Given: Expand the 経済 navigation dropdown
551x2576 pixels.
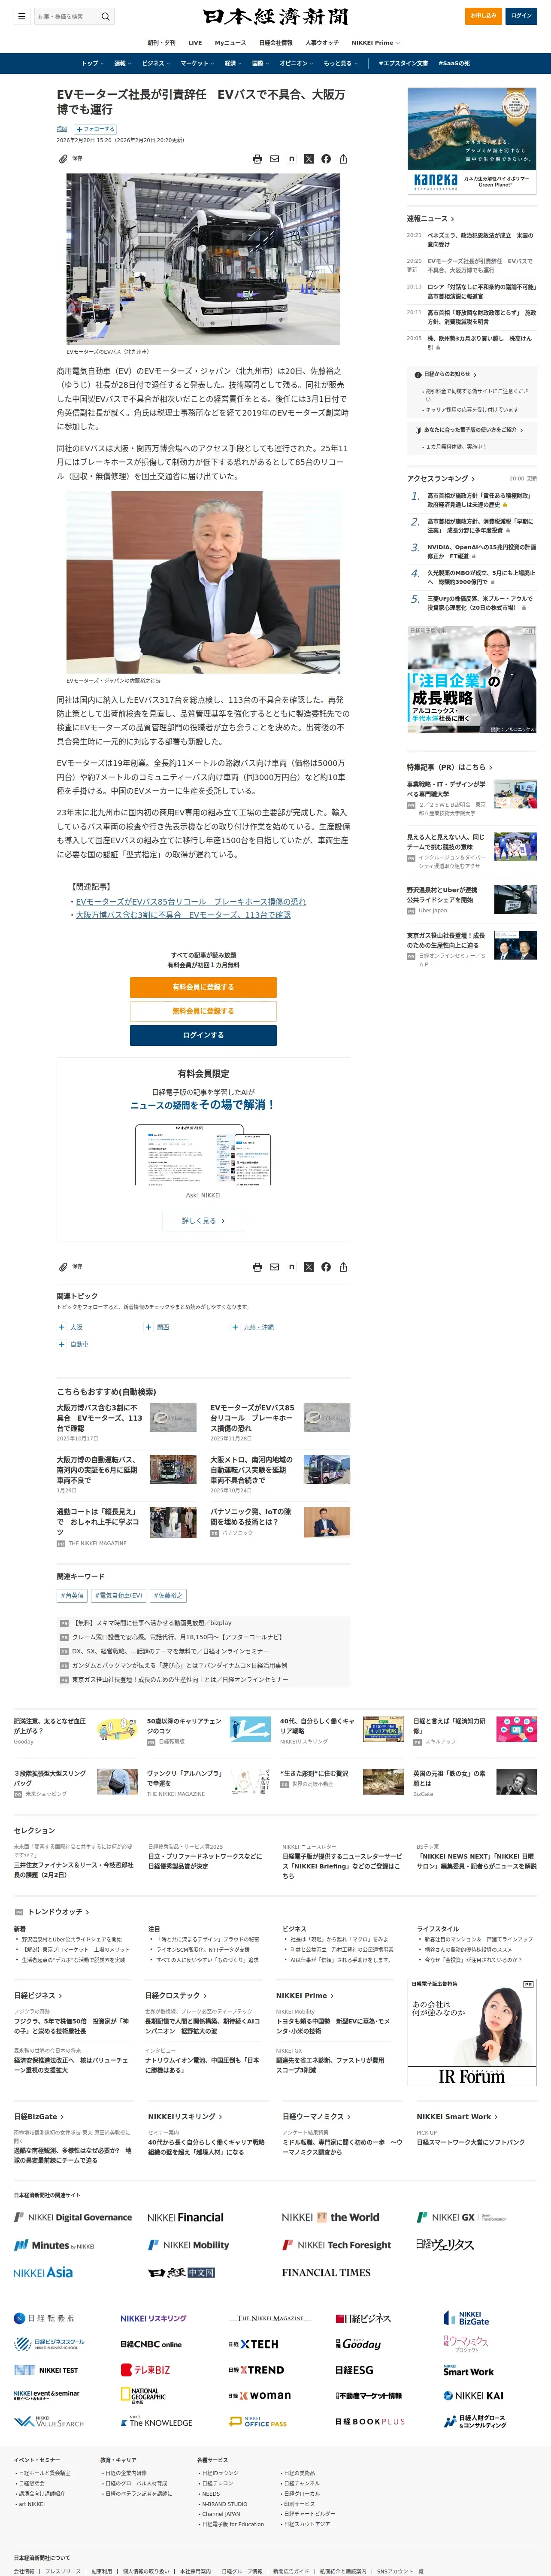Looking at the screenshot, I should 232,63.
